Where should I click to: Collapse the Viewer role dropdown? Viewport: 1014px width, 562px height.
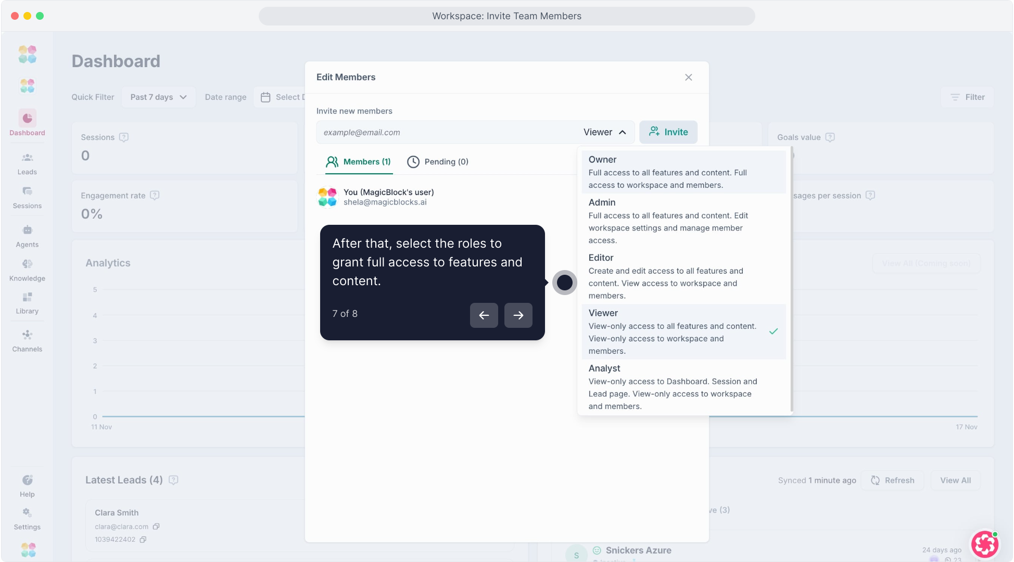pyautogui.click(x=605, y=132)
